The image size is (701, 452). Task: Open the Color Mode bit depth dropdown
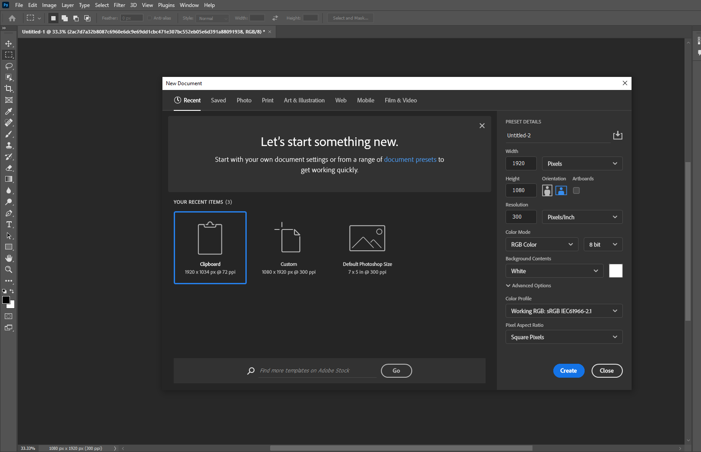pos(603,244)
